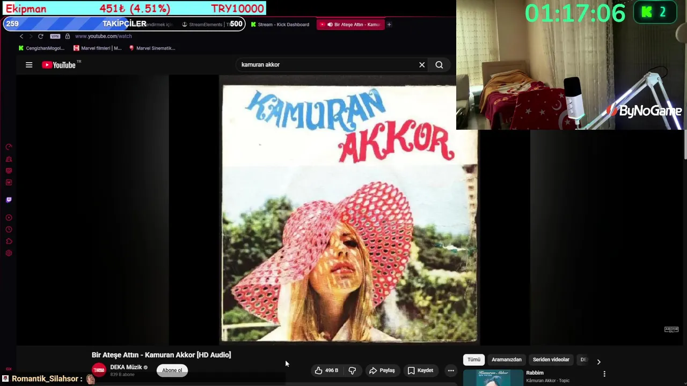Open the Marvel filmleri bookmark
Viewport: 687px width, 386px height.
click(97, 48)
